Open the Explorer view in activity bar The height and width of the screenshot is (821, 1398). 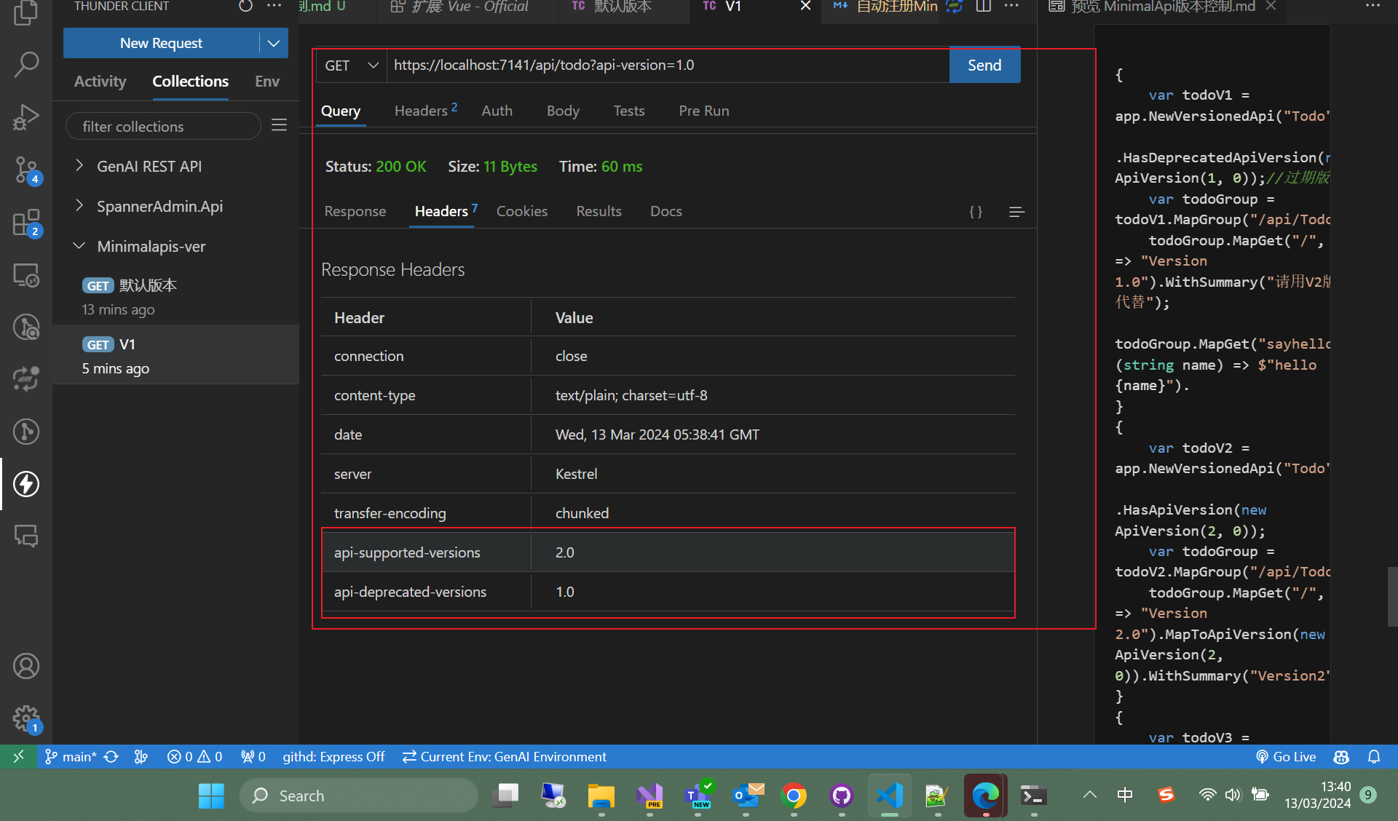[26, 13]
